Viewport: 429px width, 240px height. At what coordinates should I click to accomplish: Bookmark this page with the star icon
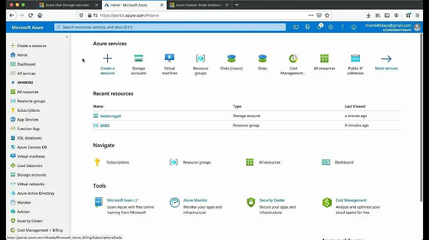tap(327, 15)
